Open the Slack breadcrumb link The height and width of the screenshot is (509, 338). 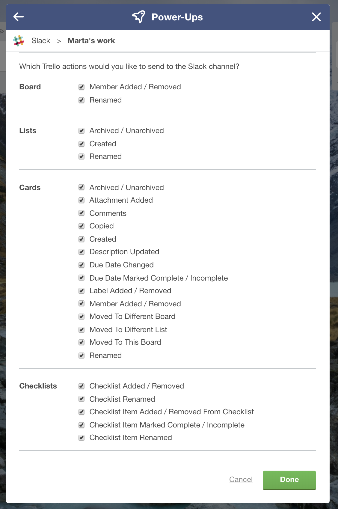point(41,41)
